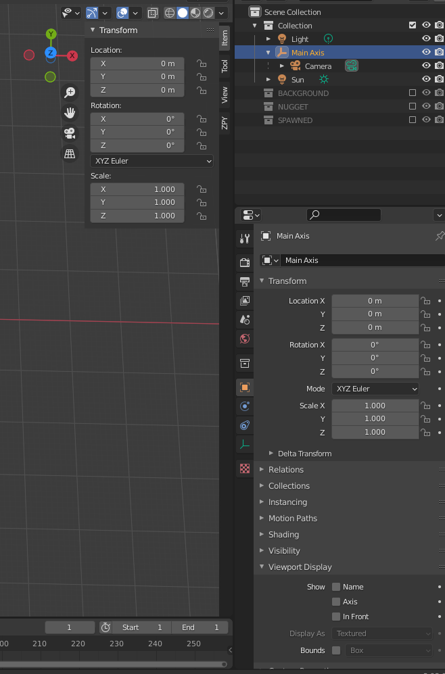Hide Main Axis via eye icon

point(426,51)
